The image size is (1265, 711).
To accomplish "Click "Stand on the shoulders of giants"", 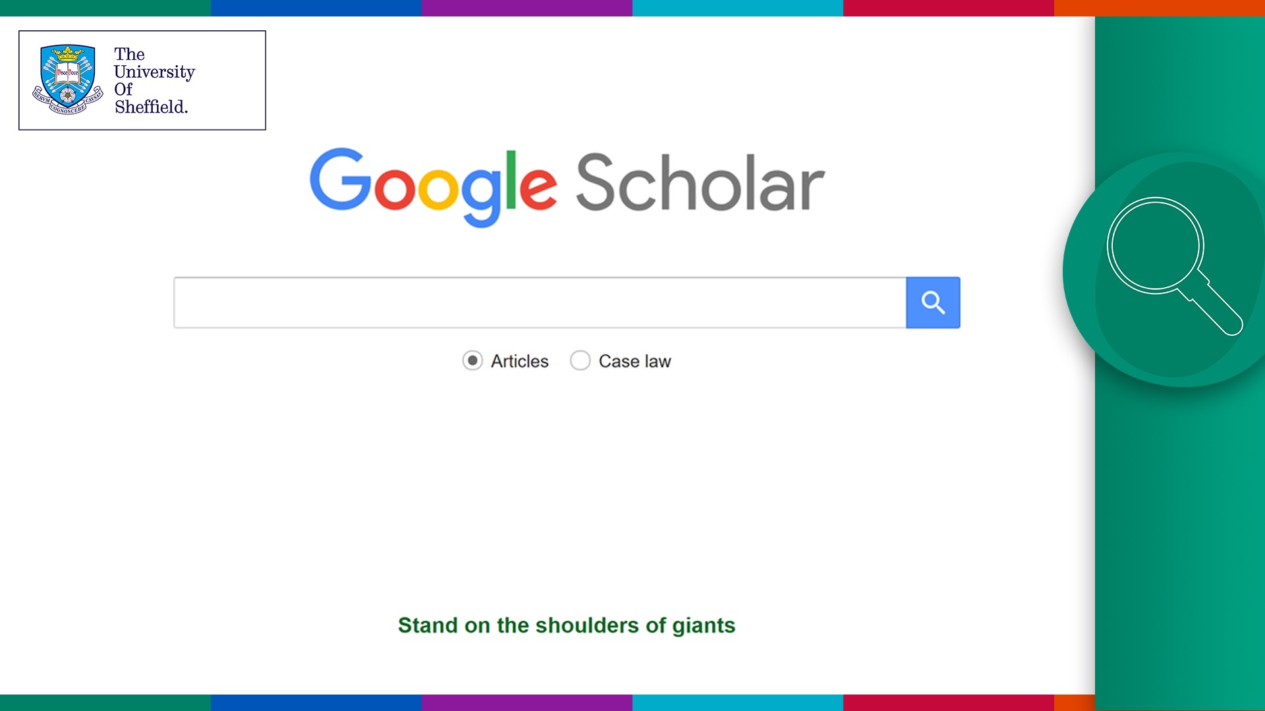I will point(567,625).
